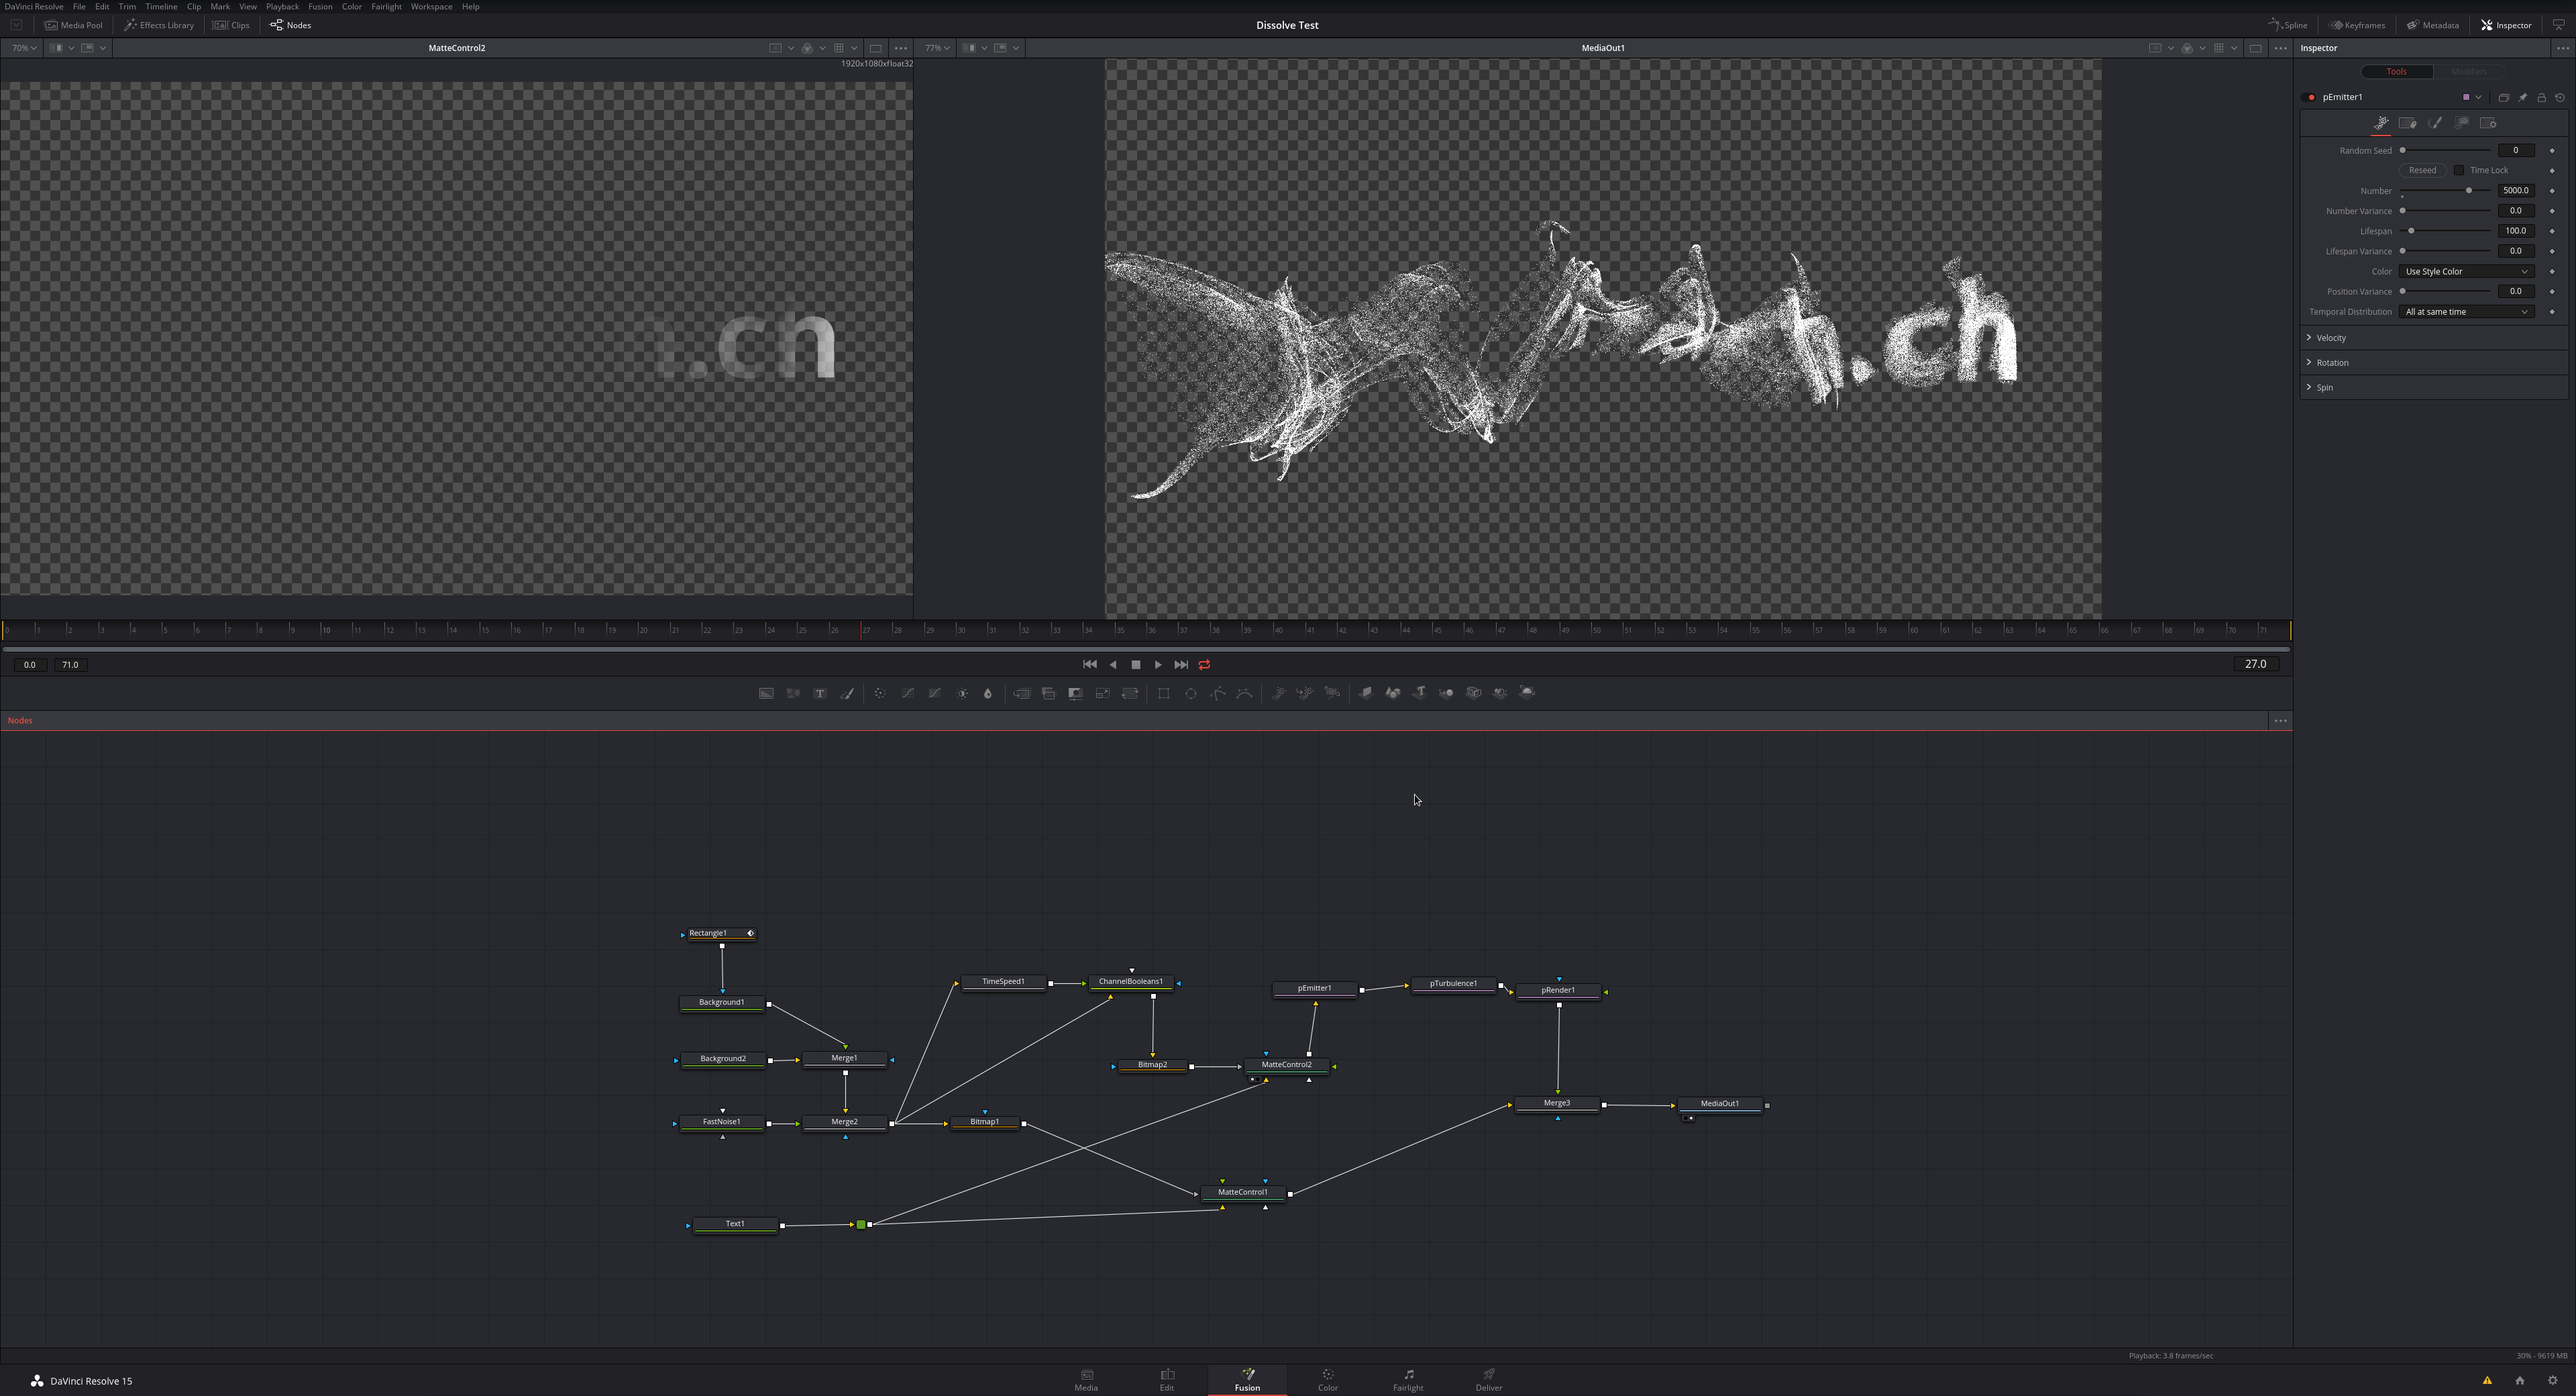Add Shape 3D tool from toolbar
2576x1396 pixels.
(x=1393, y=693)
